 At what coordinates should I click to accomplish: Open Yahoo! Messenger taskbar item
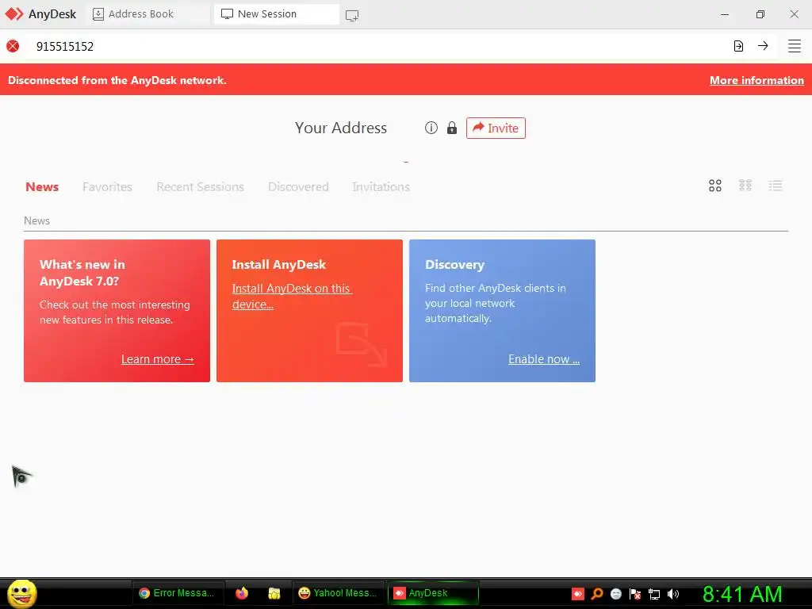click(338, 593)
